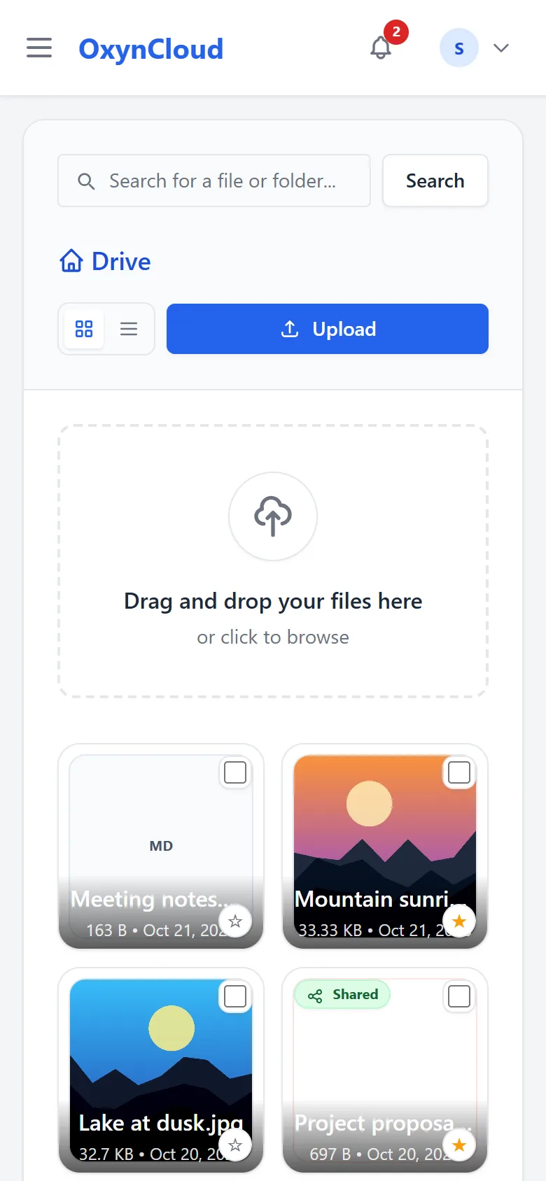The height and width of the screenshot is (1181, 546).
Task: Unstar the Project proposal file
Action: pos(459,1145)
